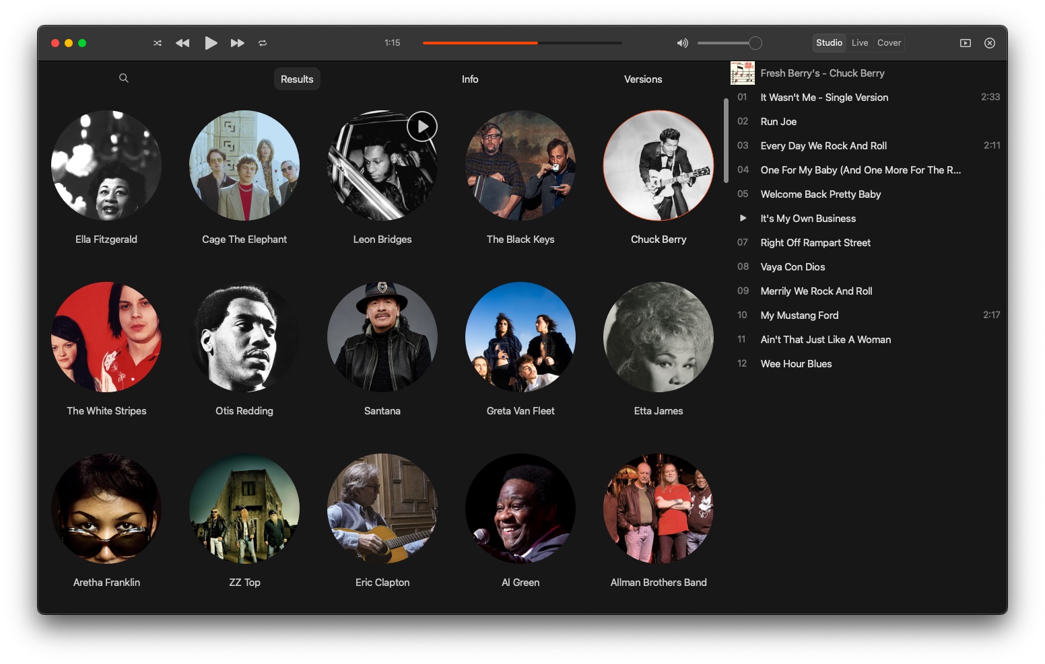Open the video mini-player icon
Image resolution: width=1045 pixels, height=664 pixels.
tap(966, 43)
